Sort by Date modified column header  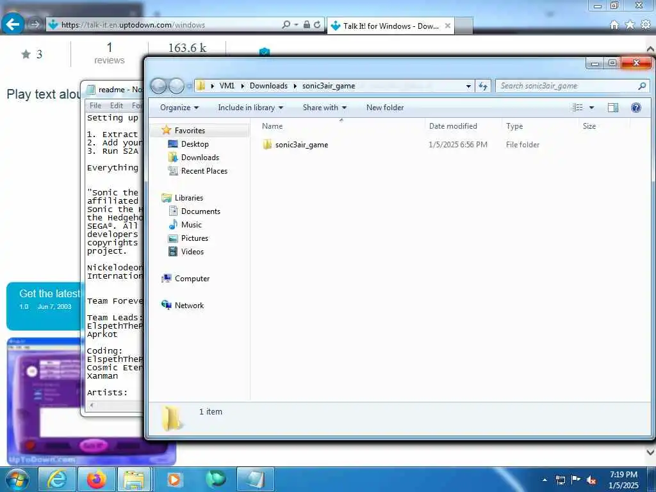pyautogui.click(x=453, y=126)
